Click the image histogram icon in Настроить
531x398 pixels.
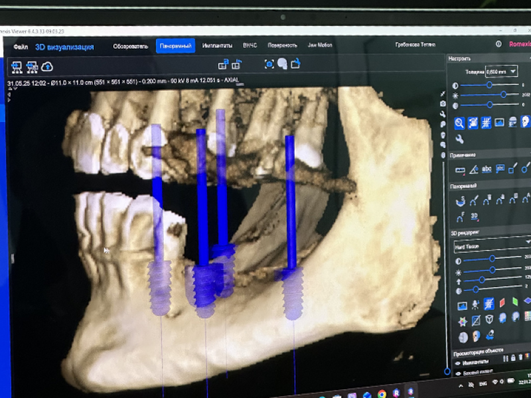[499, 122]
